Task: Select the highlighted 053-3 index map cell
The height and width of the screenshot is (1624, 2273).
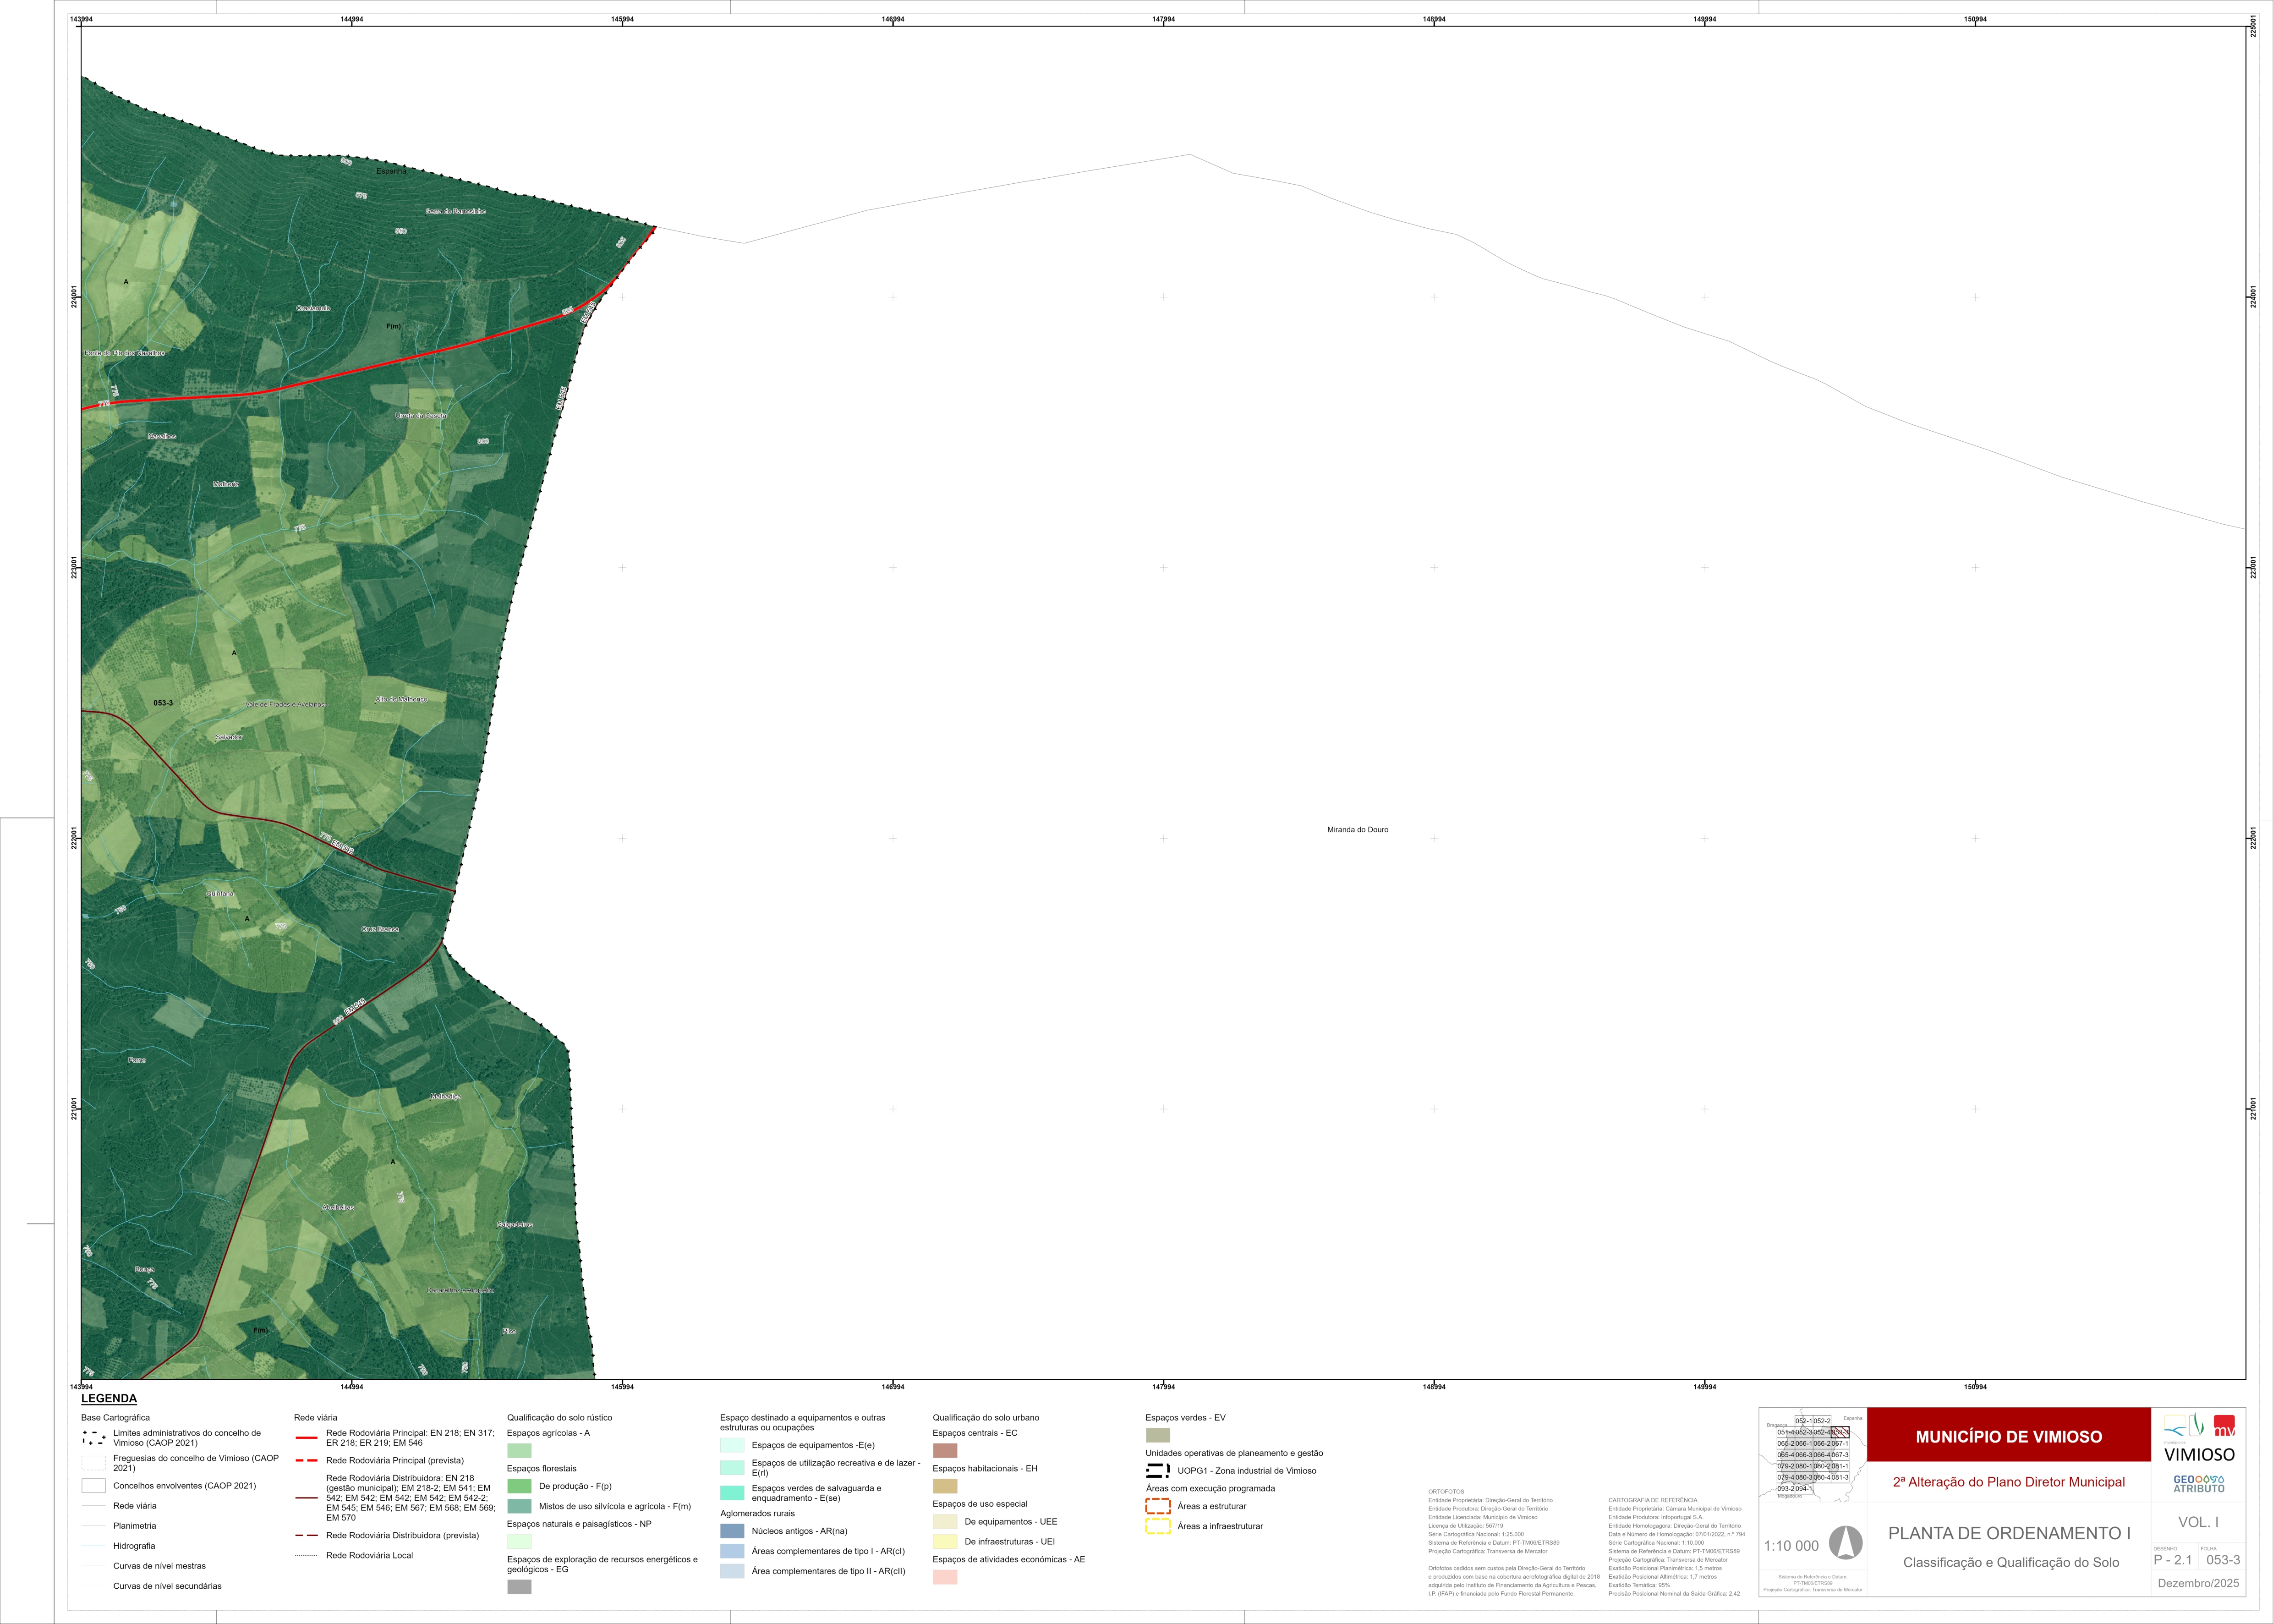Action: [x=1840, y=1432]
